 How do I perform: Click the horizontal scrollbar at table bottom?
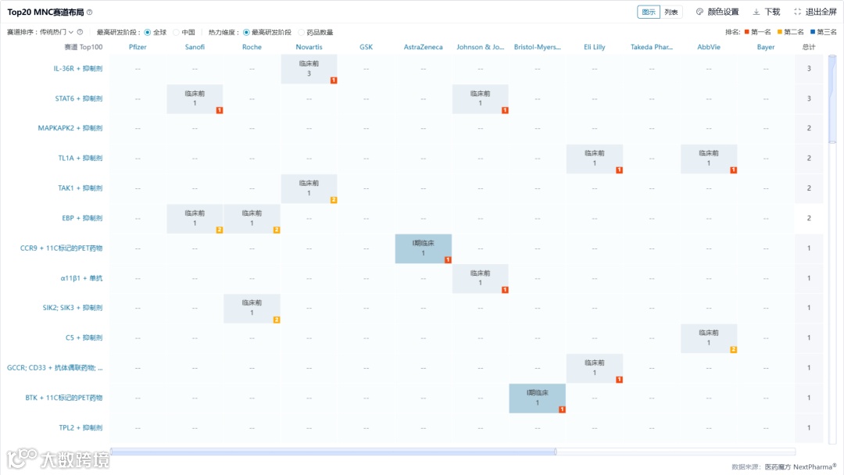(333, 452)
